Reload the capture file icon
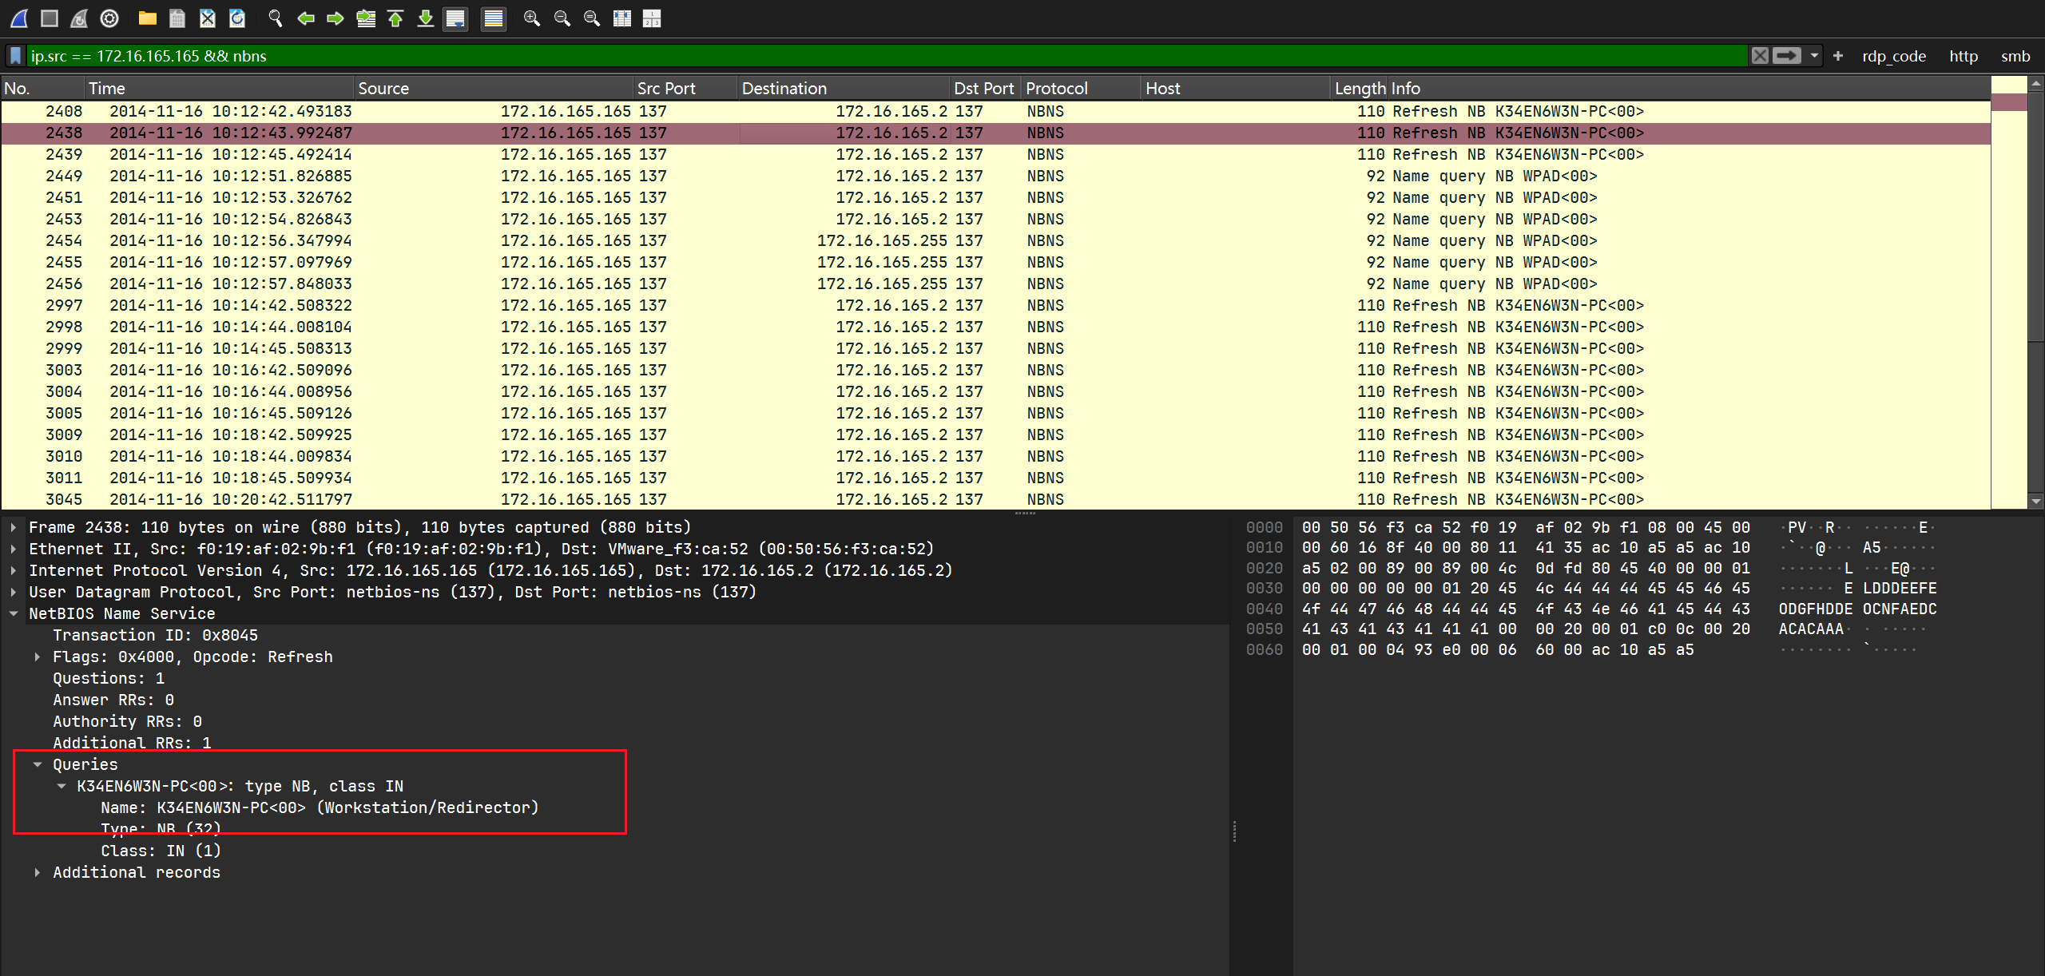 point(237,18)
